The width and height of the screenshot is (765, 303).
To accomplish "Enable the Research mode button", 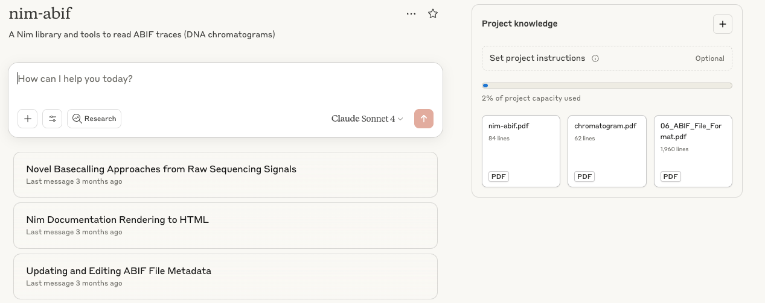I will click(94, 119).
